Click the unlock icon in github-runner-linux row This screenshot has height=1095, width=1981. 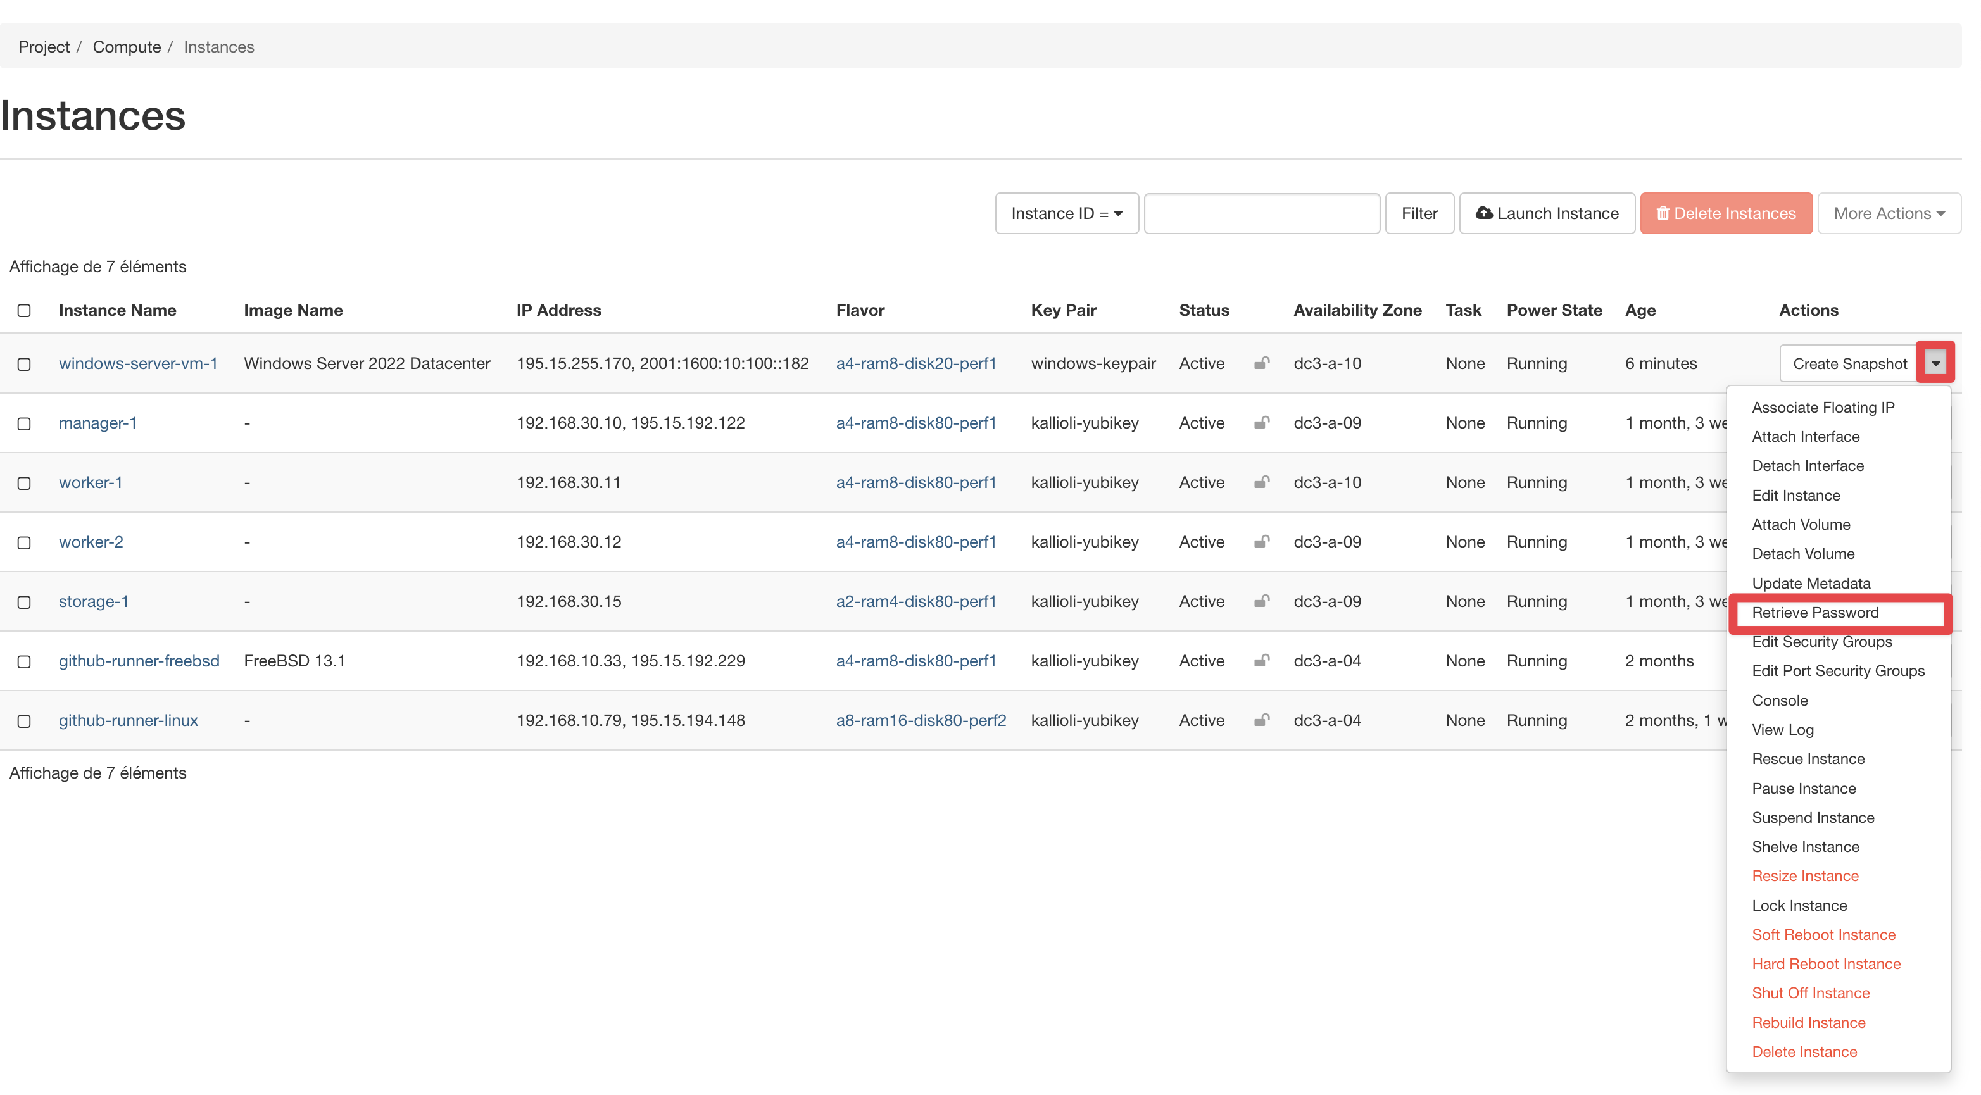click(x=1261, y=720)
